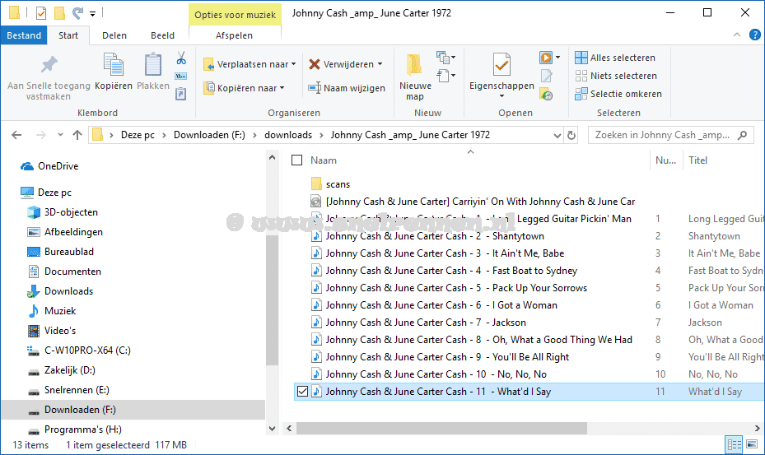Select the scans folder
The height and width of the screenshot is (455, 765).
click(x=338, y=184)
